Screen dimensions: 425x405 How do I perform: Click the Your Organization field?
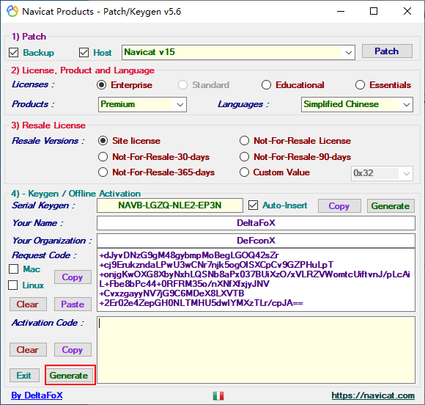[256, 241]
